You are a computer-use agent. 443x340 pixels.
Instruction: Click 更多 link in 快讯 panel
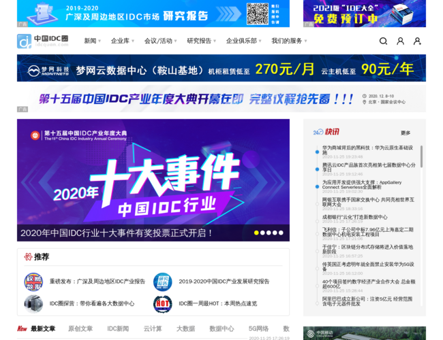(406, 133)
